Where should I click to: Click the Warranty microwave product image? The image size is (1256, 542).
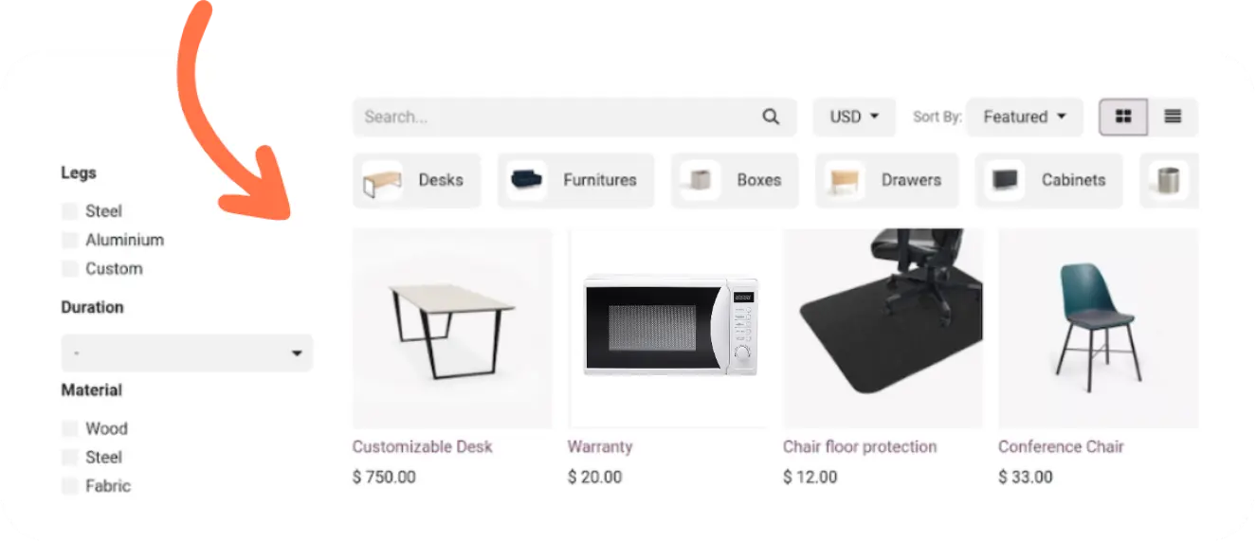[x=668, y=328]
